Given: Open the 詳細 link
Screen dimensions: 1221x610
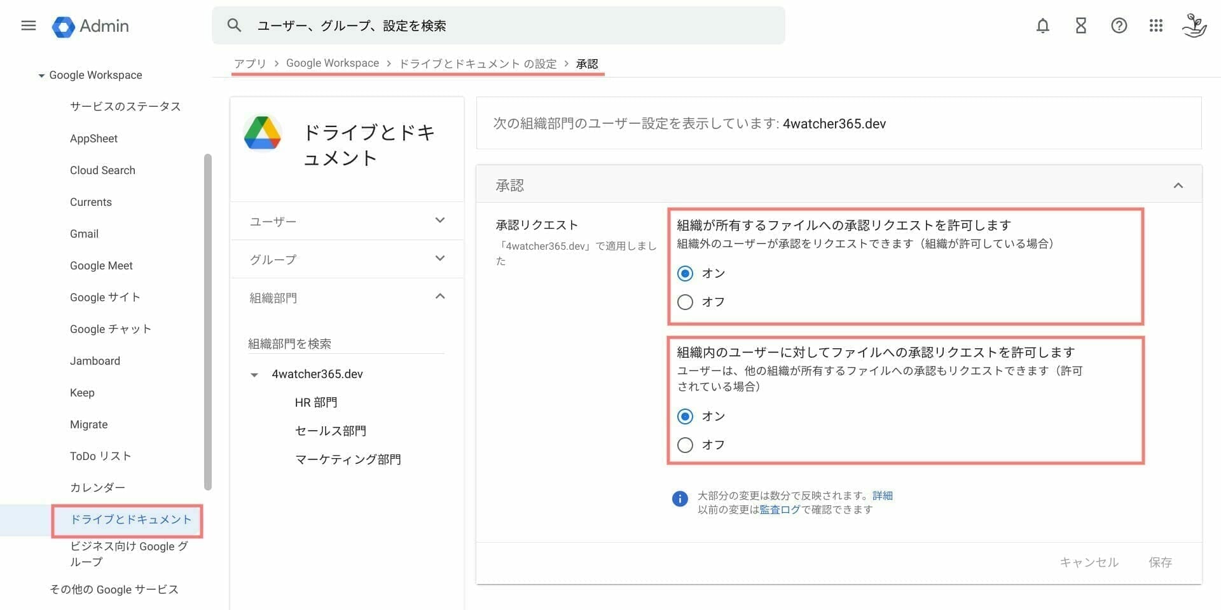Looking at the screenshot, I should click(883, 496).
